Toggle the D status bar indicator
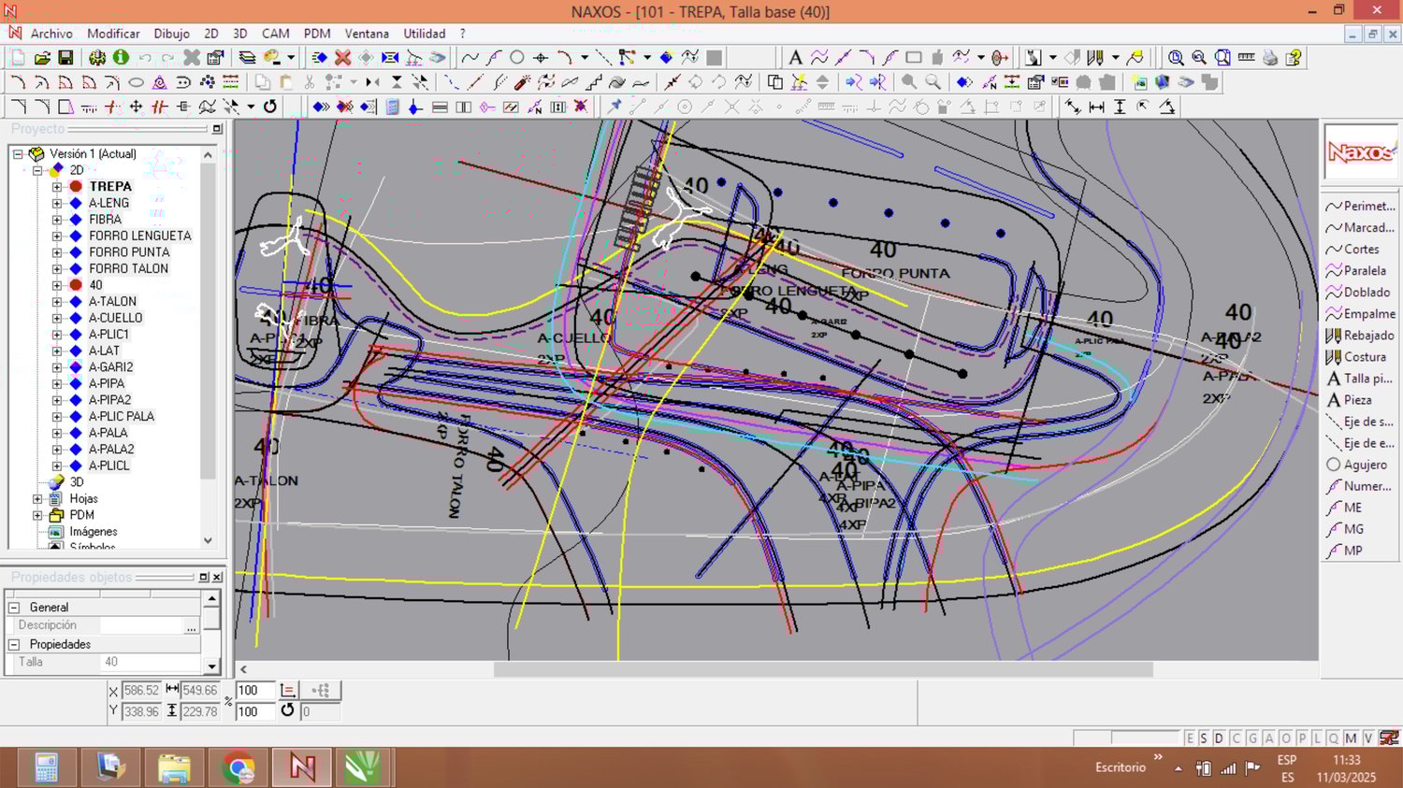 (1219, 738)
